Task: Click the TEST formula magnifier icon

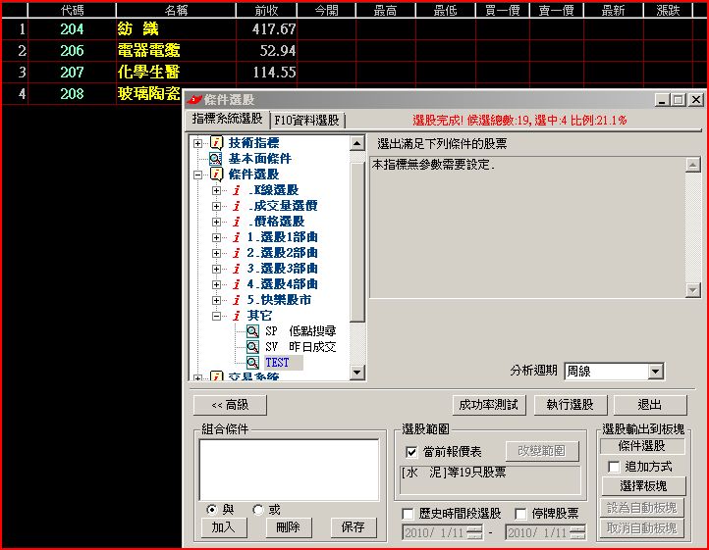Action: tap(252, 363)
